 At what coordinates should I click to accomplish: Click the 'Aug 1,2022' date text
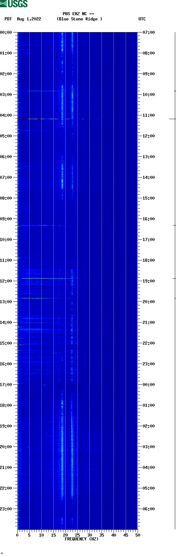(x=29, y=19)
